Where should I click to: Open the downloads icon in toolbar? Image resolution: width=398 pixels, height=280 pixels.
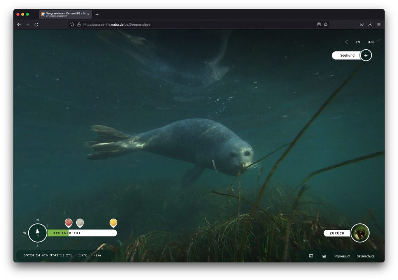click(370, 24)
